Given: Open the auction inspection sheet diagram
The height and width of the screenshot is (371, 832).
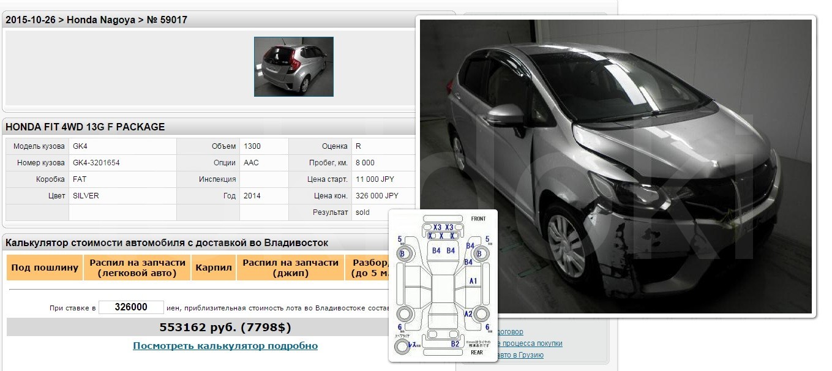Looking at the screenshot, I should point(443,285).
